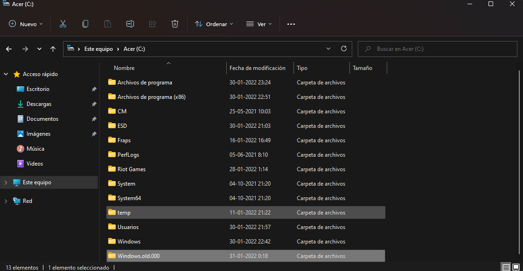This screenshot has height=271, width=523.
Task: Click the vertical scrollbar of file list
Action: pyautogui.click(x=519, y=162)
